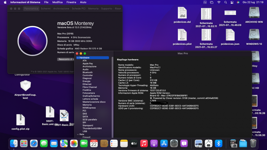Open Wi-Fi status menu
267x150 pixels.
point(219,2)
